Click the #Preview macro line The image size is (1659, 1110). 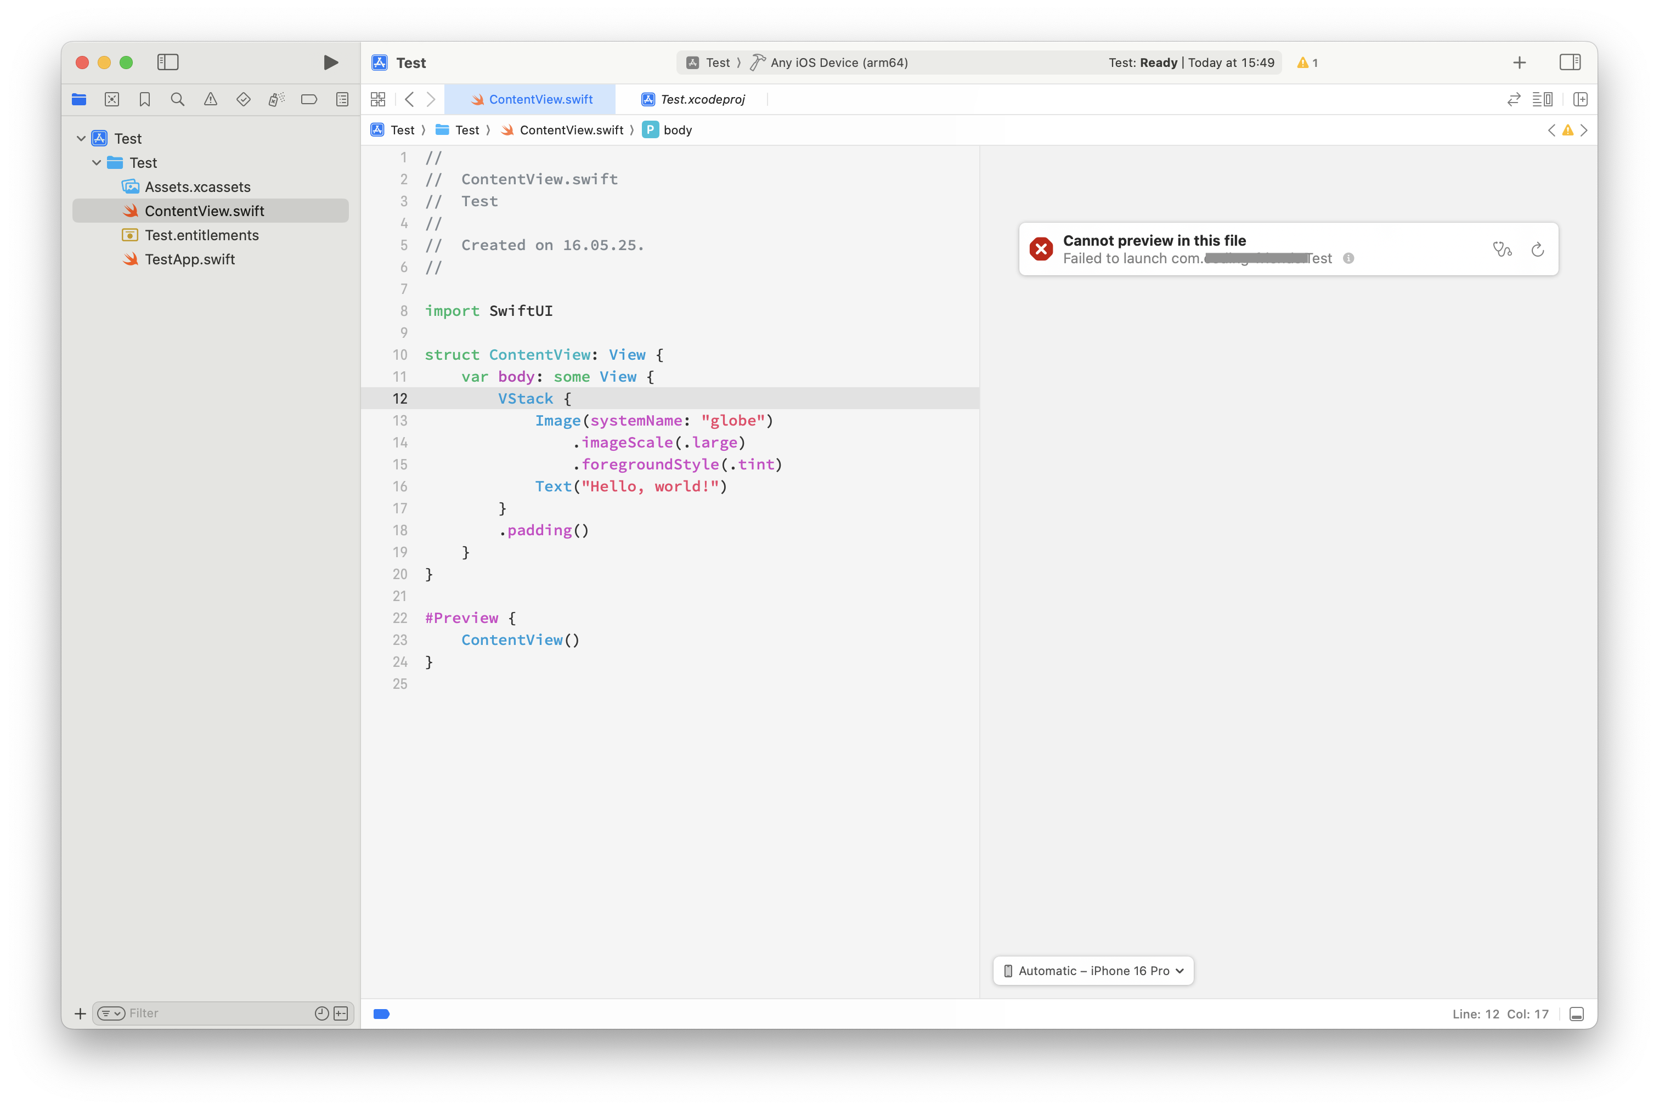coord(470,618)
